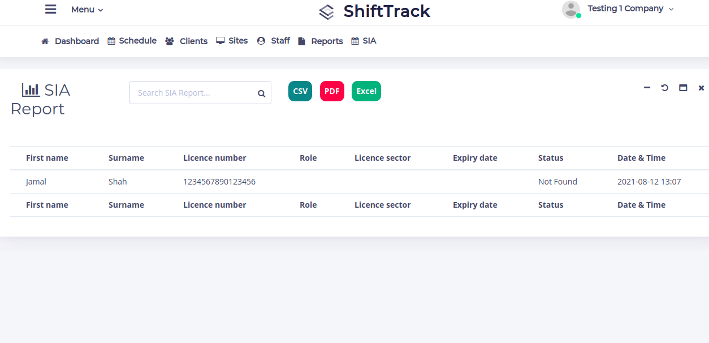The height and width of the screenshot is (343, 709).
Task: Expand the SIA Report panel to fullscreen
Action: click(683, 88)
